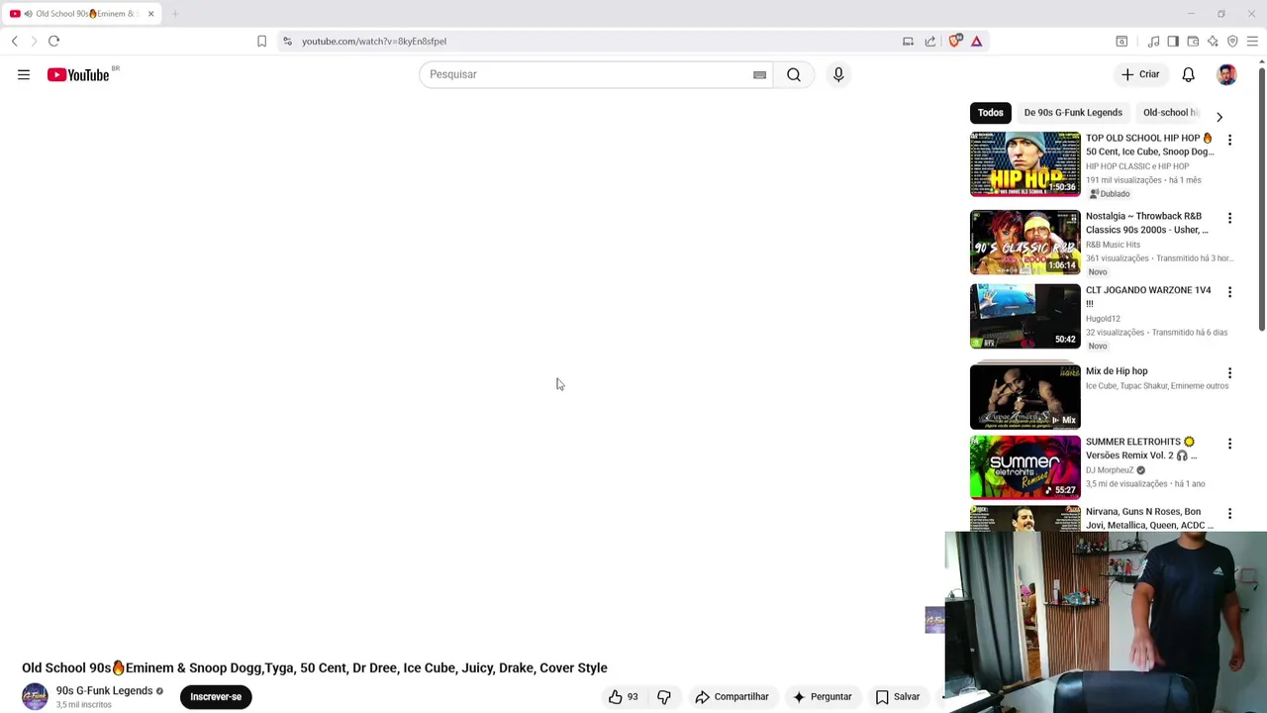Open the account avatar menu
The width and height of the screenshot is (1267, 713).
tap(1226, 74)
